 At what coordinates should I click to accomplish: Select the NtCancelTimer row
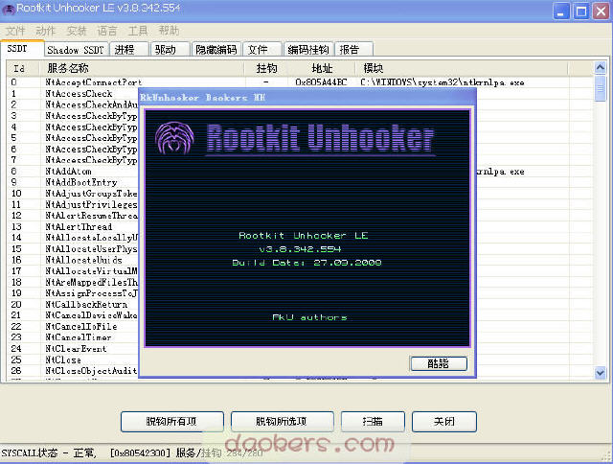click(x=73, y=337)
